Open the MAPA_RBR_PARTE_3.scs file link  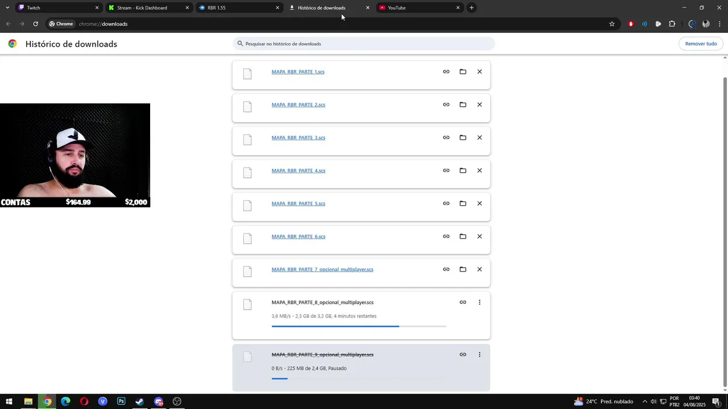299,137
